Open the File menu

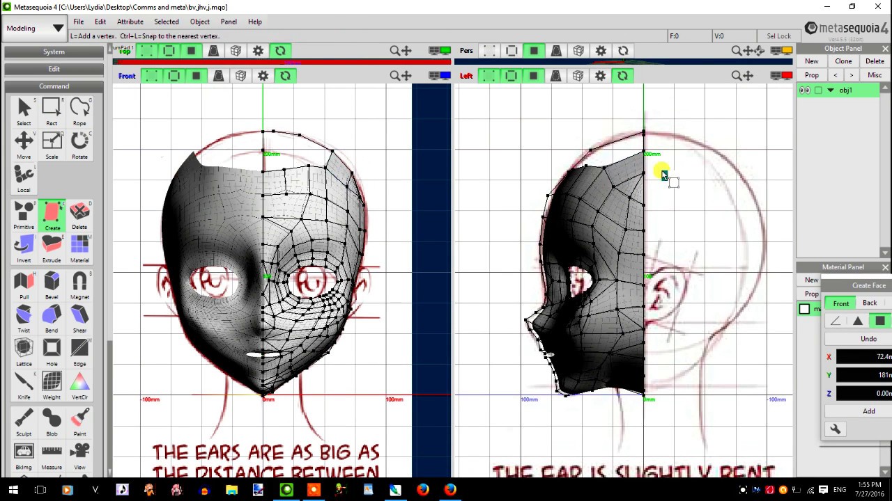click(79, 22)
